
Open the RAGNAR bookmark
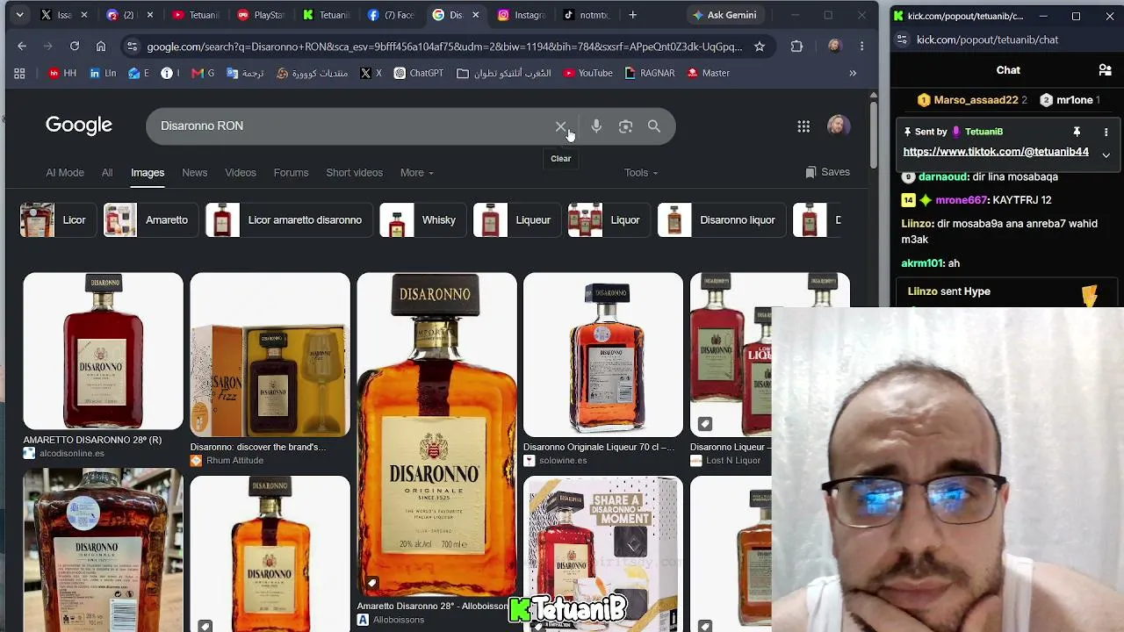650,74
